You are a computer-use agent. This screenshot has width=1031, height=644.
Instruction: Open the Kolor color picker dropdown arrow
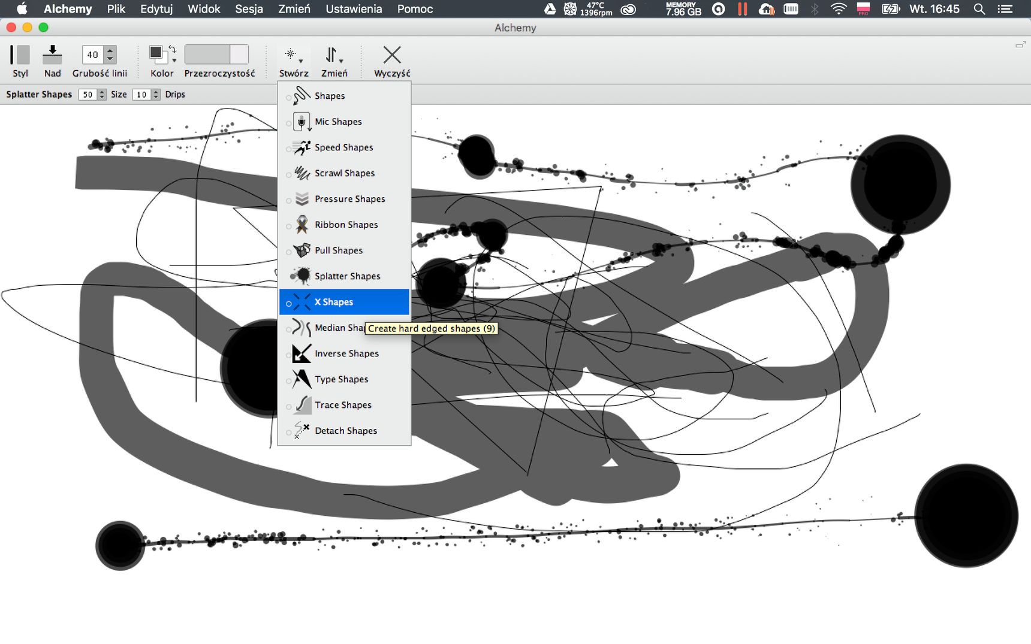point(174,61)
